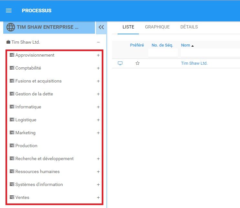Image resolution: width=240 pixels, height=208 pixels.
Task: Click the Comptabilité process icon
Action: [12, 68]
